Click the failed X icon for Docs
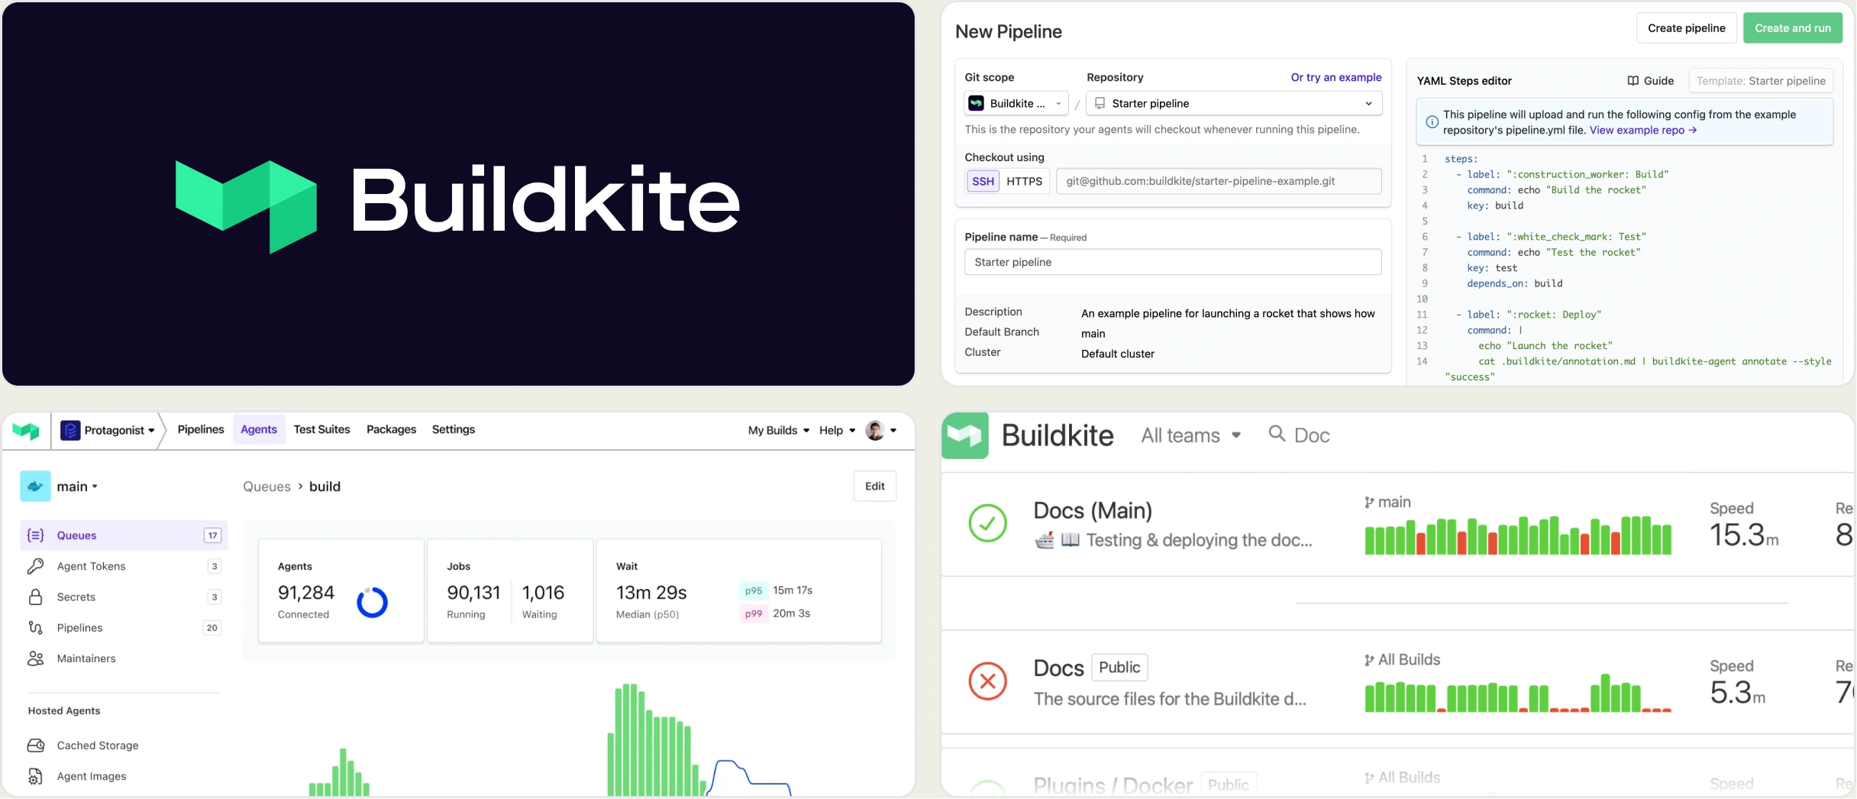Image resolution: width=1857 pixels, height=799 pixels. point(987,681)
